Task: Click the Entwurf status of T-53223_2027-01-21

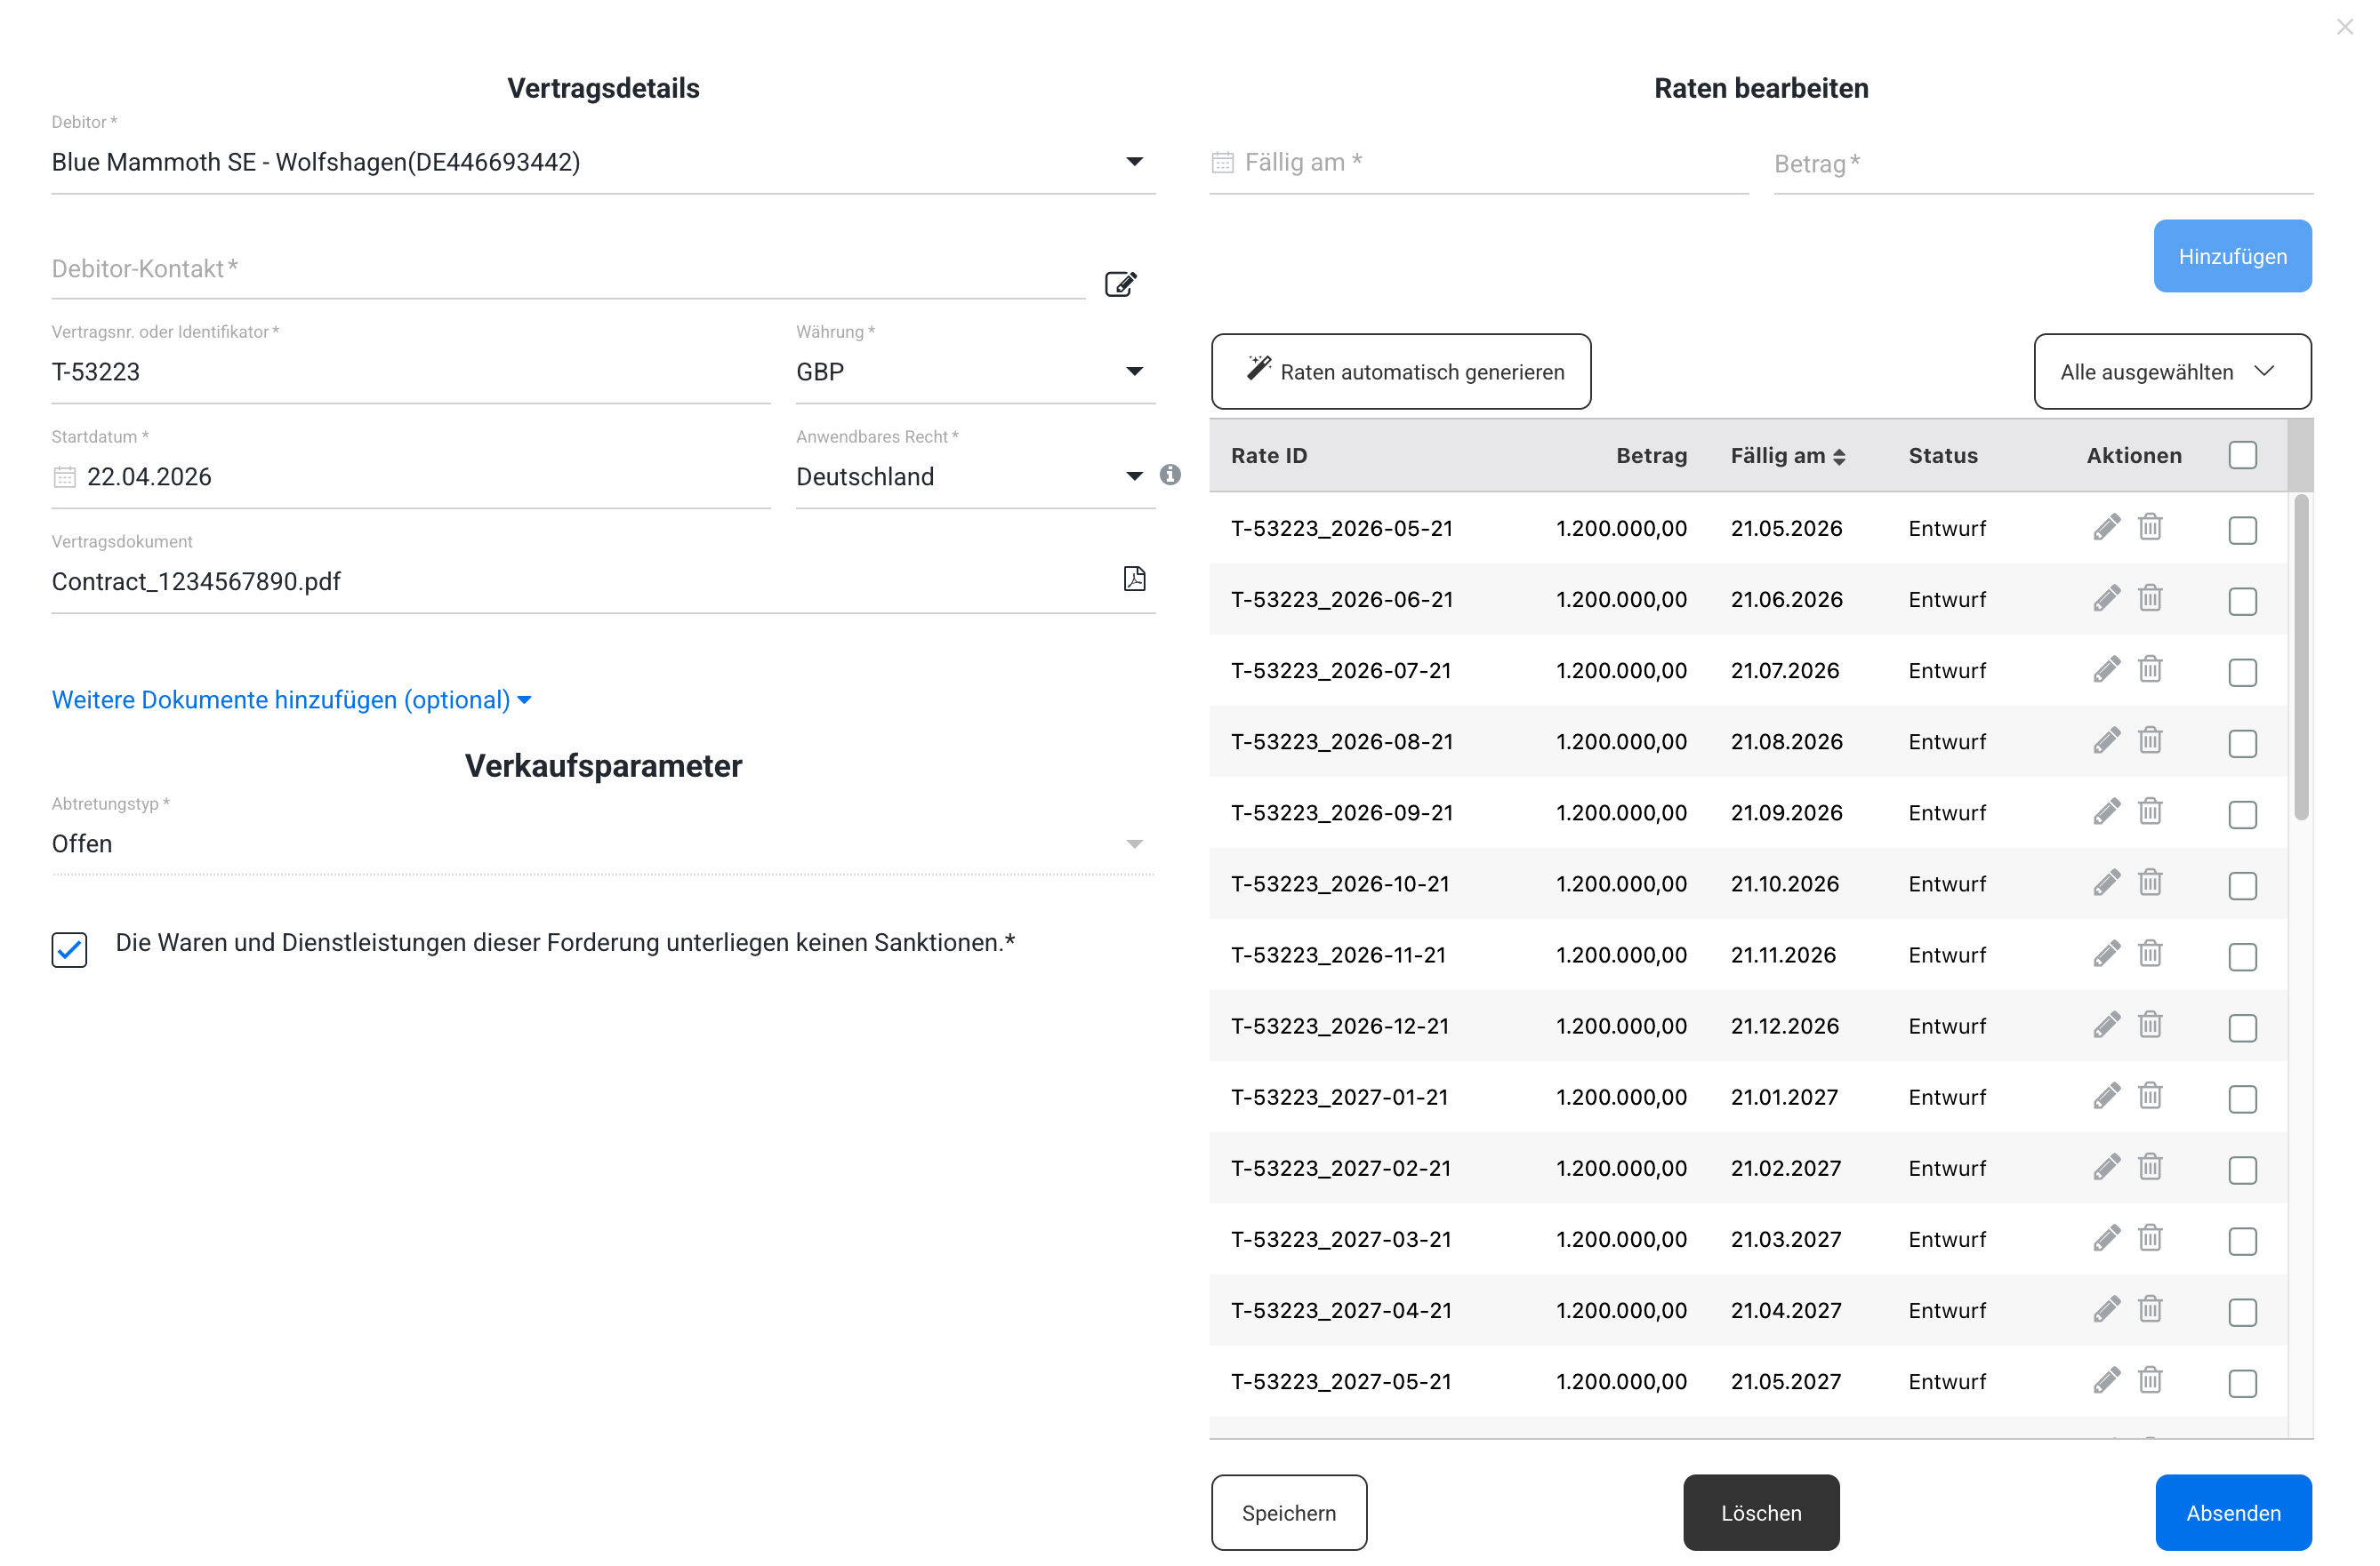Action: (1946, 1097)
